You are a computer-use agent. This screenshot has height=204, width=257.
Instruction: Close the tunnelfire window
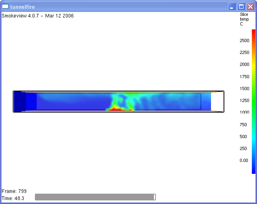[x=250, y=7]
